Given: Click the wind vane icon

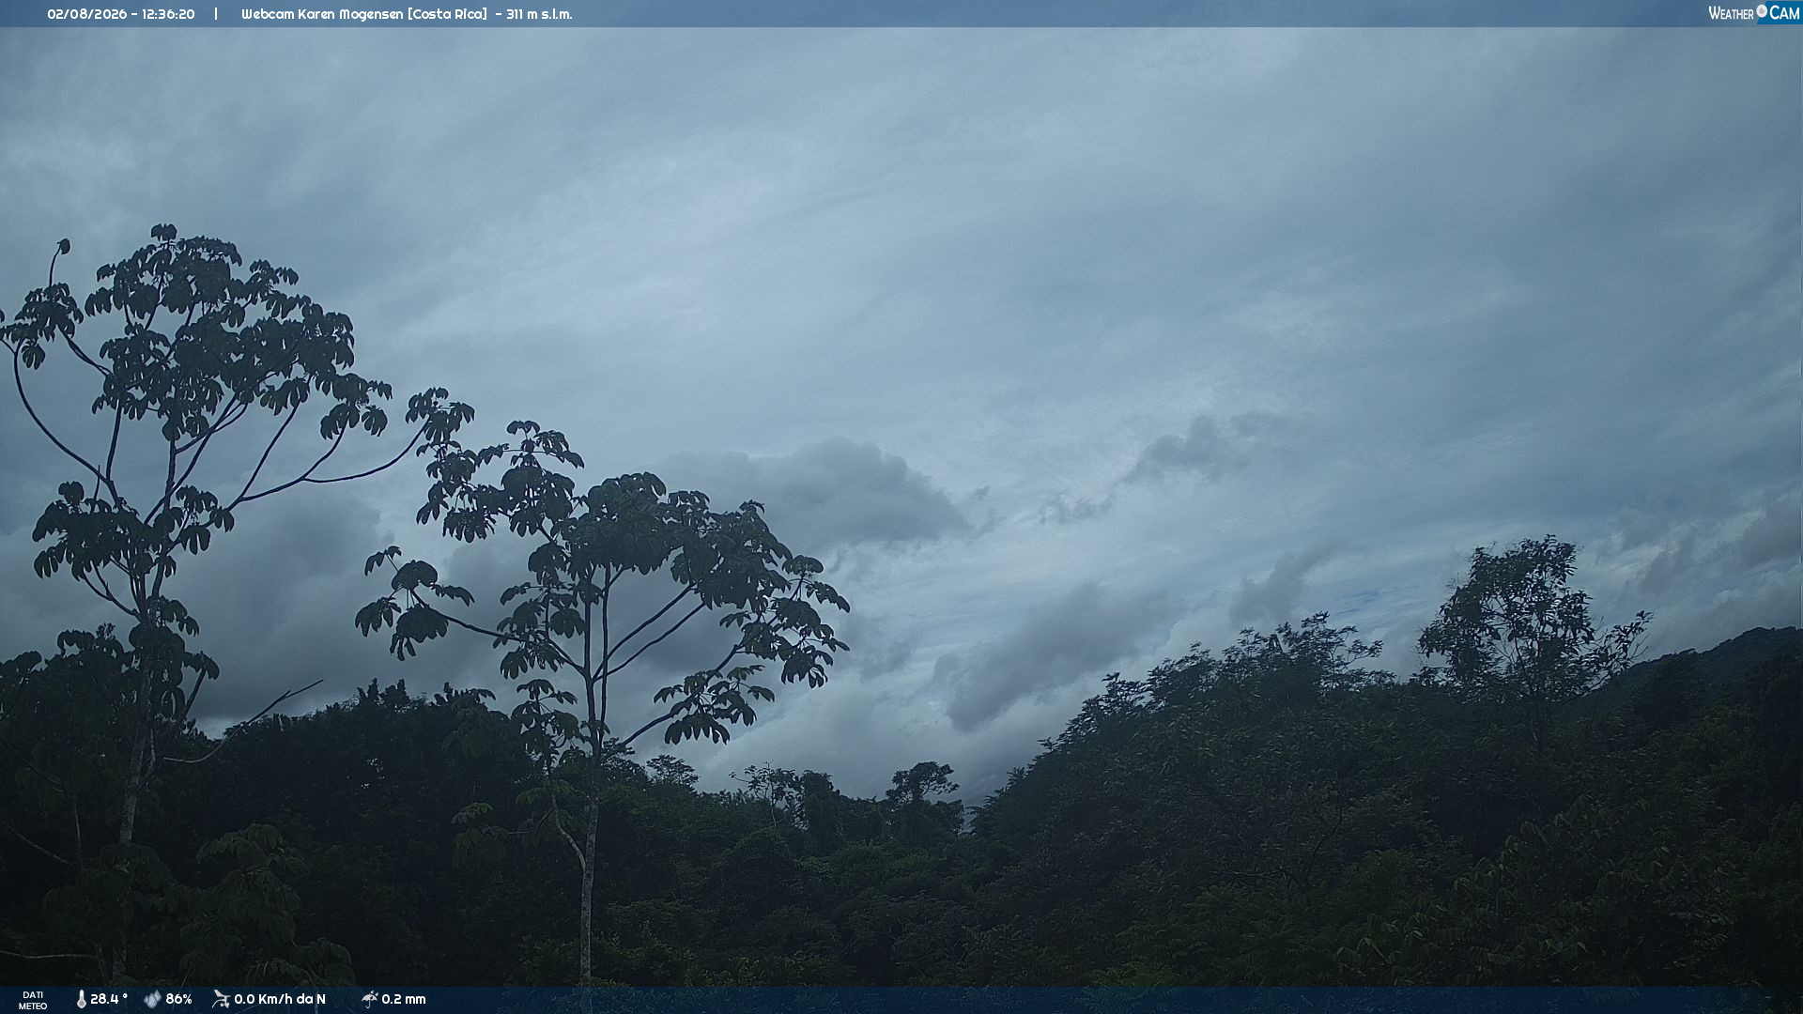Looking at the screenshot, I should pyautogui.click(x=221, y=999).
